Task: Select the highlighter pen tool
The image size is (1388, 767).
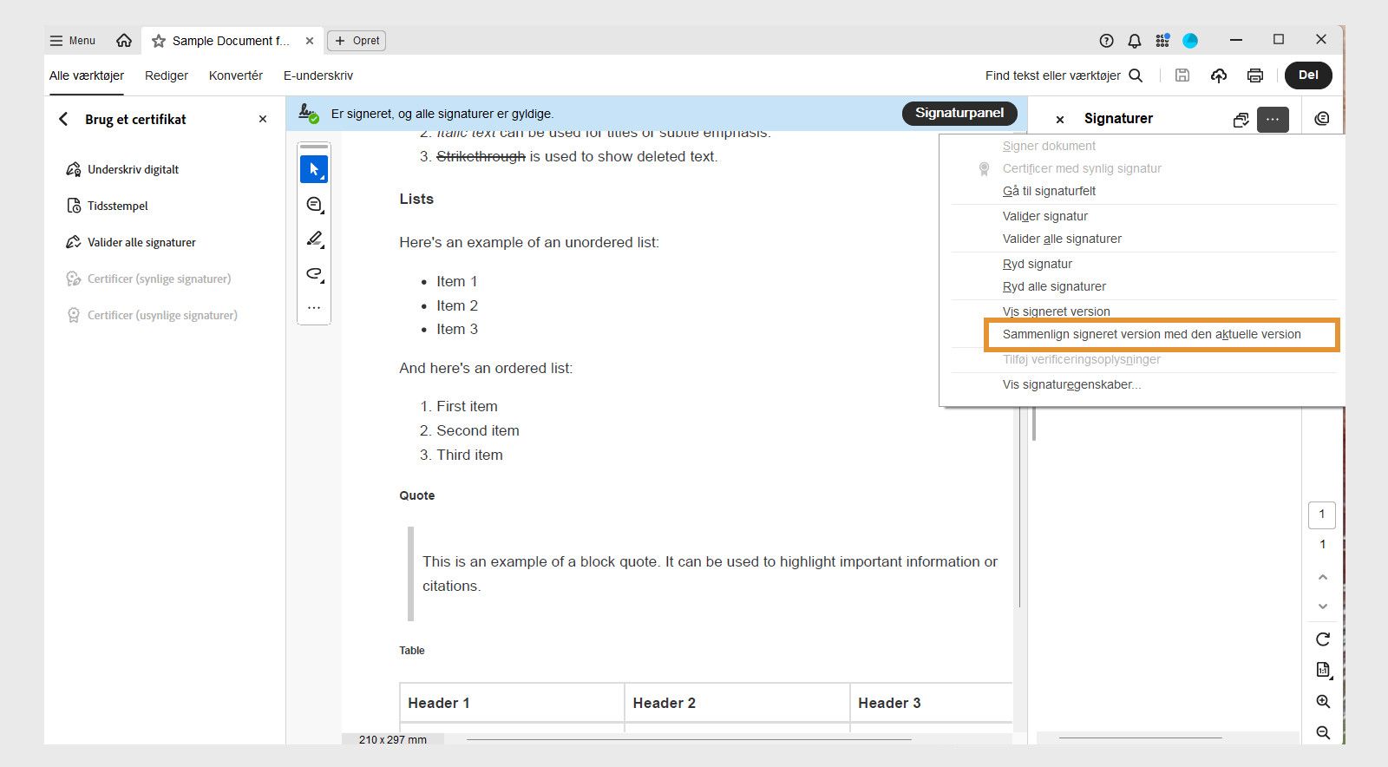Action: coord(314,239)
